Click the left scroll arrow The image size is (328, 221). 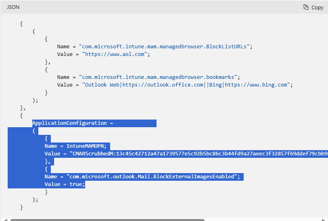click(6, 220)
